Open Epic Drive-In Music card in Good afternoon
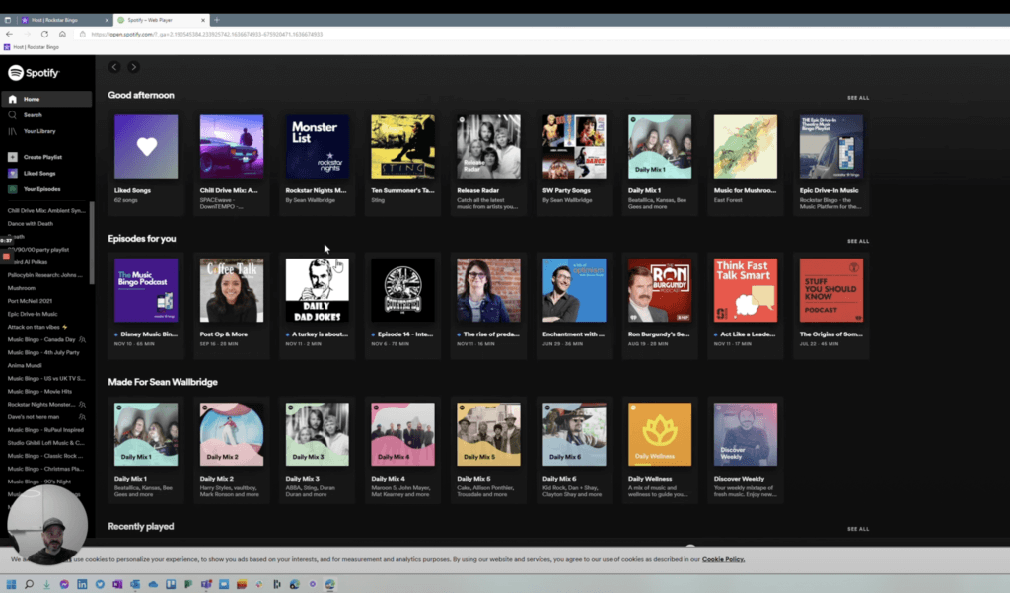The width and height of the screenshot is (1010, 593). (x=830, y=162)
